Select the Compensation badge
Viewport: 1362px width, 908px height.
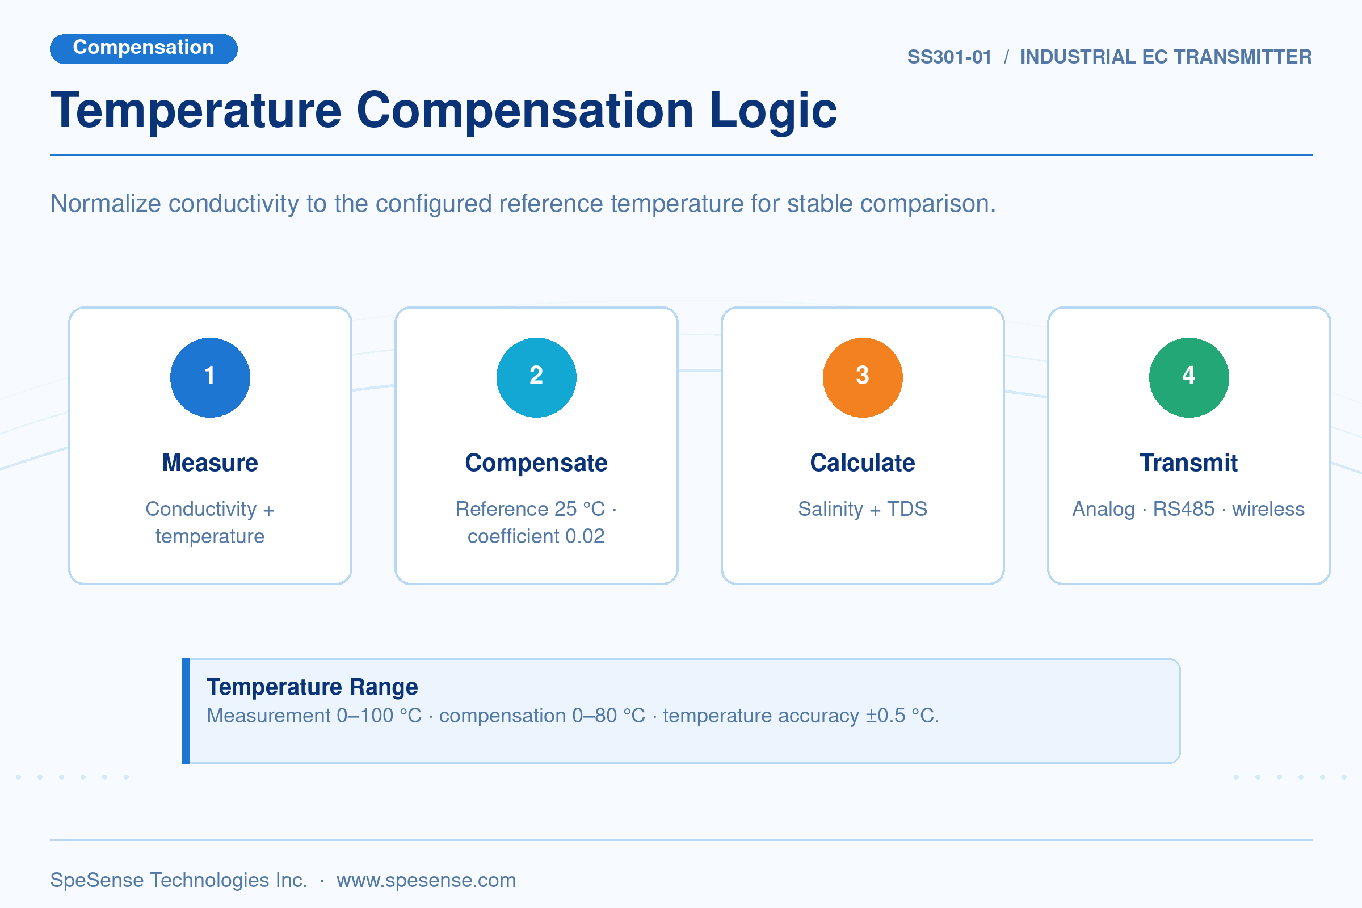144,49
